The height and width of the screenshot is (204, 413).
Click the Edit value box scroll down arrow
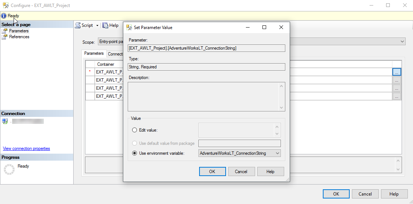coord(277,134)
